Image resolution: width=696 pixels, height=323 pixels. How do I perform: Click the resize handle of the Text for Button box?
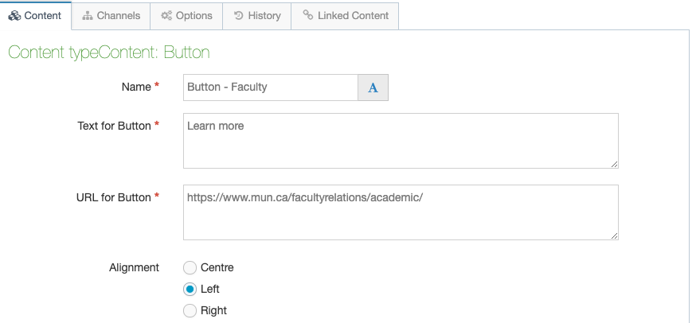pos(614,164)
